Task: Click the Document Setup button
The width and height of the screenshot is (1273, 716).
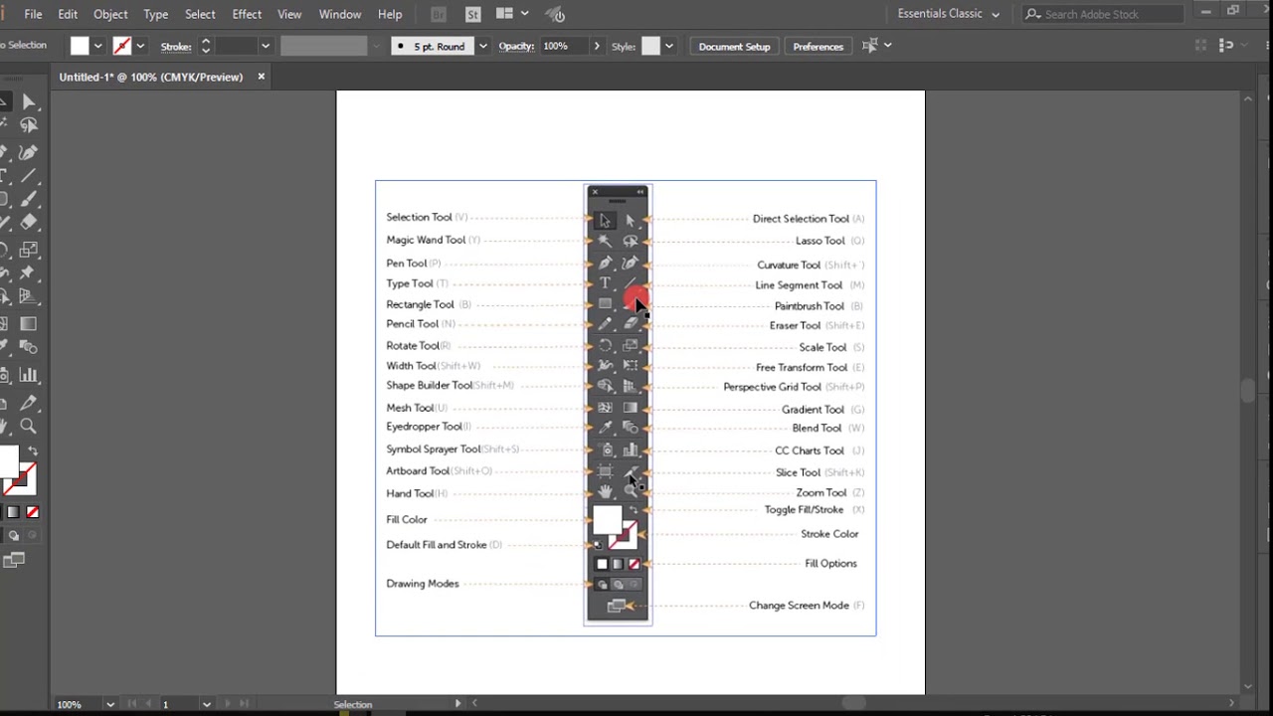Action: pyautogui.click(x=734, y=46)
